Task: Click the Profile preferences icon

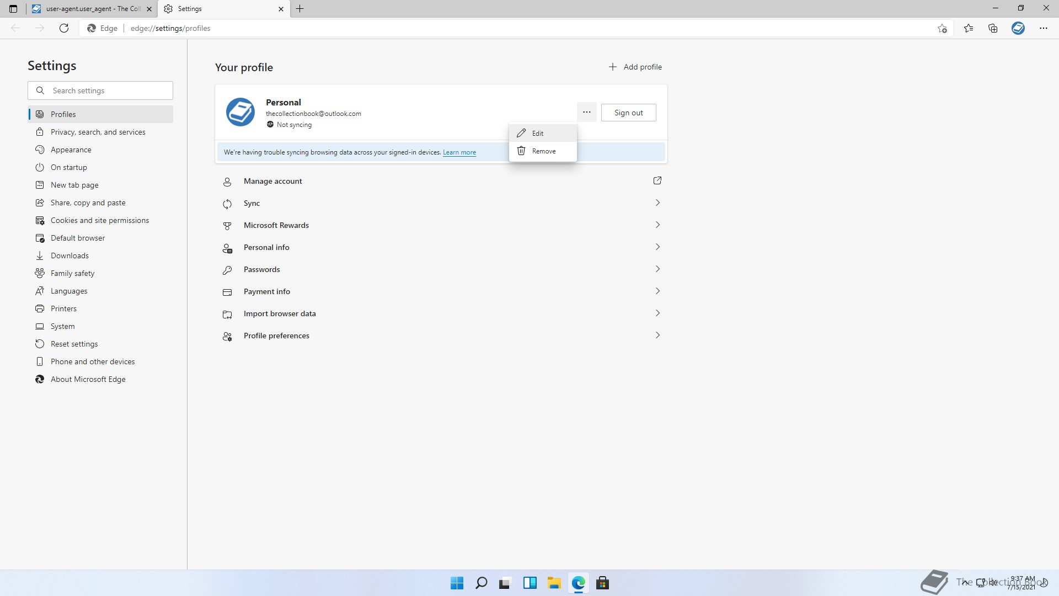Action: (227, 336)
